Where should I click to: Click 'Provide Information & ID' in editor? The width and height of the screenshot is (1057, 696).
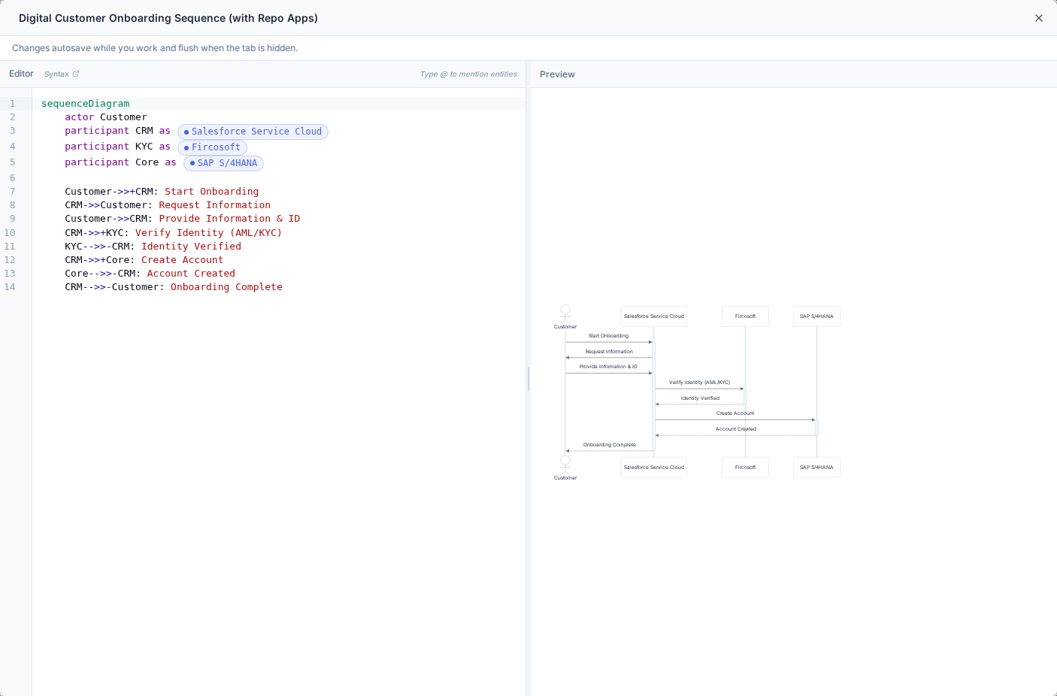coord(229,219)
